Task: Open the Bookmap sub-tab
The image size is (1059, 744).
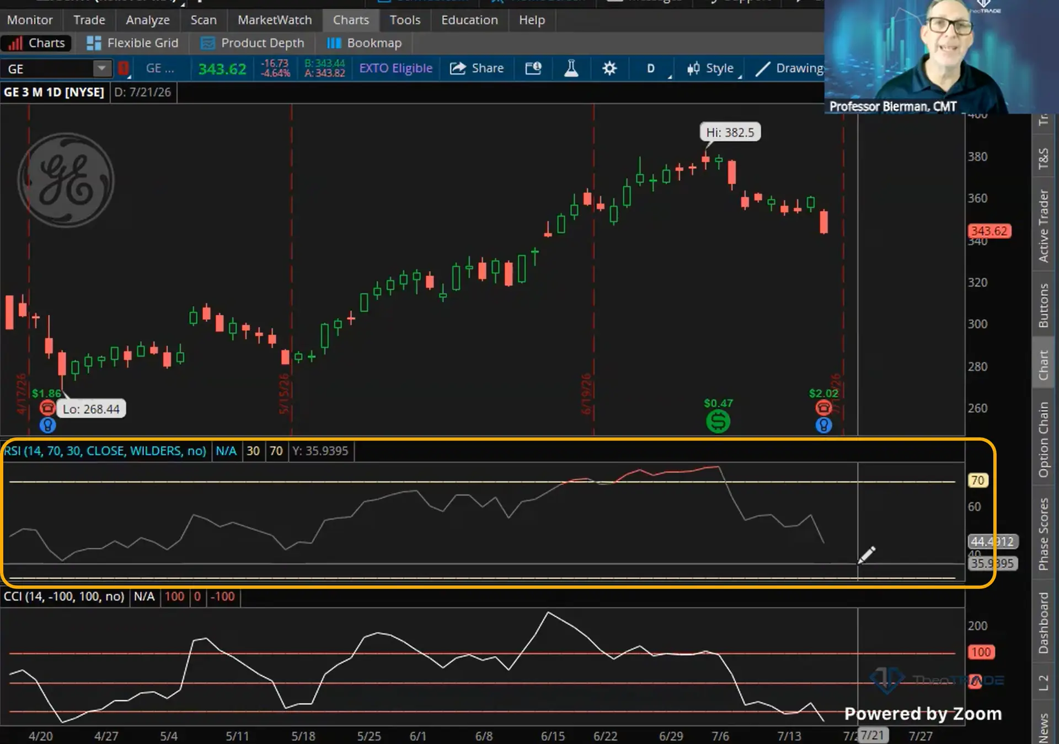Action: tap(364, 43)
